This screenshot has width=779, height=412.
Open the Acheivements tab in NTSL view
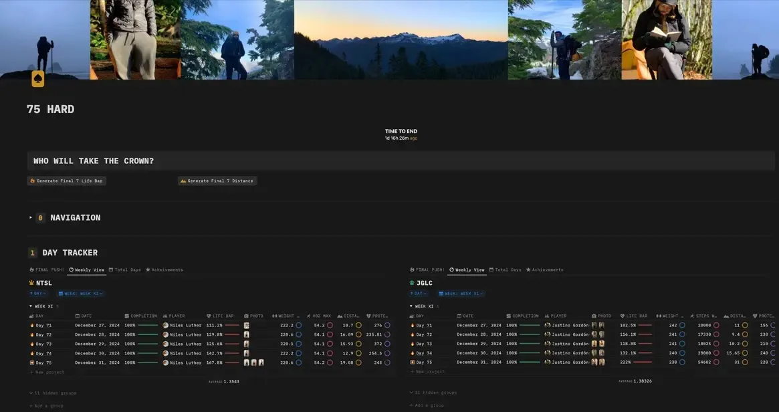coord(164,270)
